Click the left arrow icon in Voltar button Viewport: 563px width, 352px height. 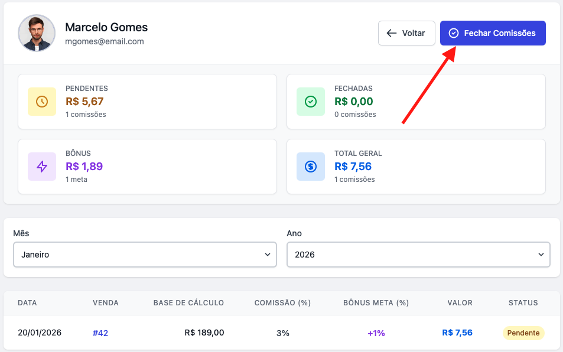pos(391,33)
